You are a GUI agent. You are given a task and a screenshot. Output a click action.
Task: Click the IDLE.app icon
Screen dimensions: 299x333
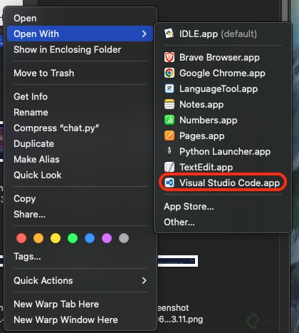point(169,34)
